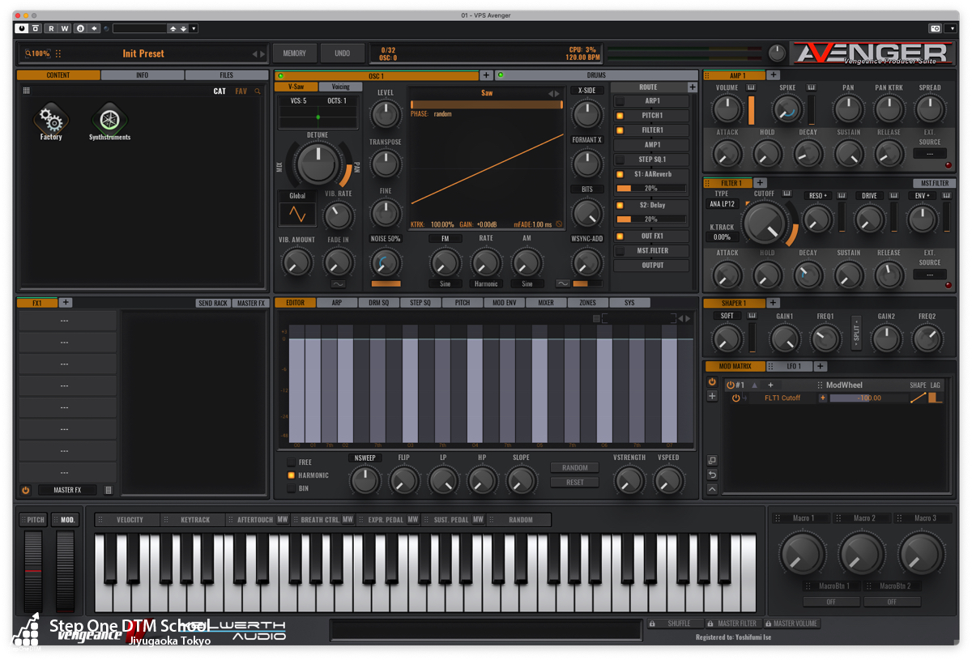Toggle the grid view icon in content browser
Screen dimensions: 972x660
(26, 92)
